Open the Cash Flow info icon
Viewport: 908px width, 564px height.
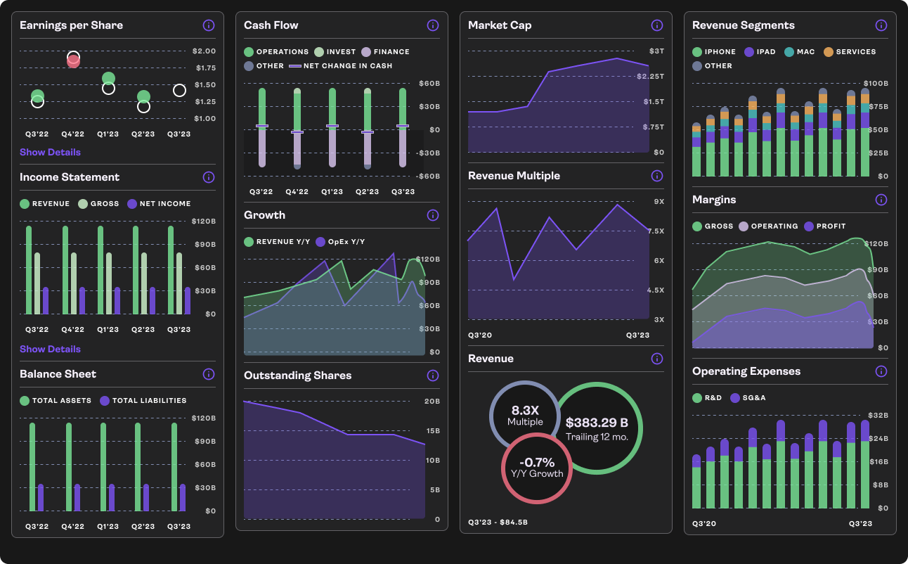point(433,25)
